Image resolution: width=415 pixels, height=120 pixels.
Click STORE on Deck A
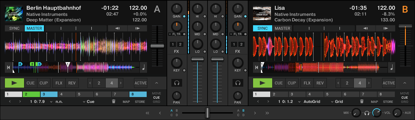point(140,102)
